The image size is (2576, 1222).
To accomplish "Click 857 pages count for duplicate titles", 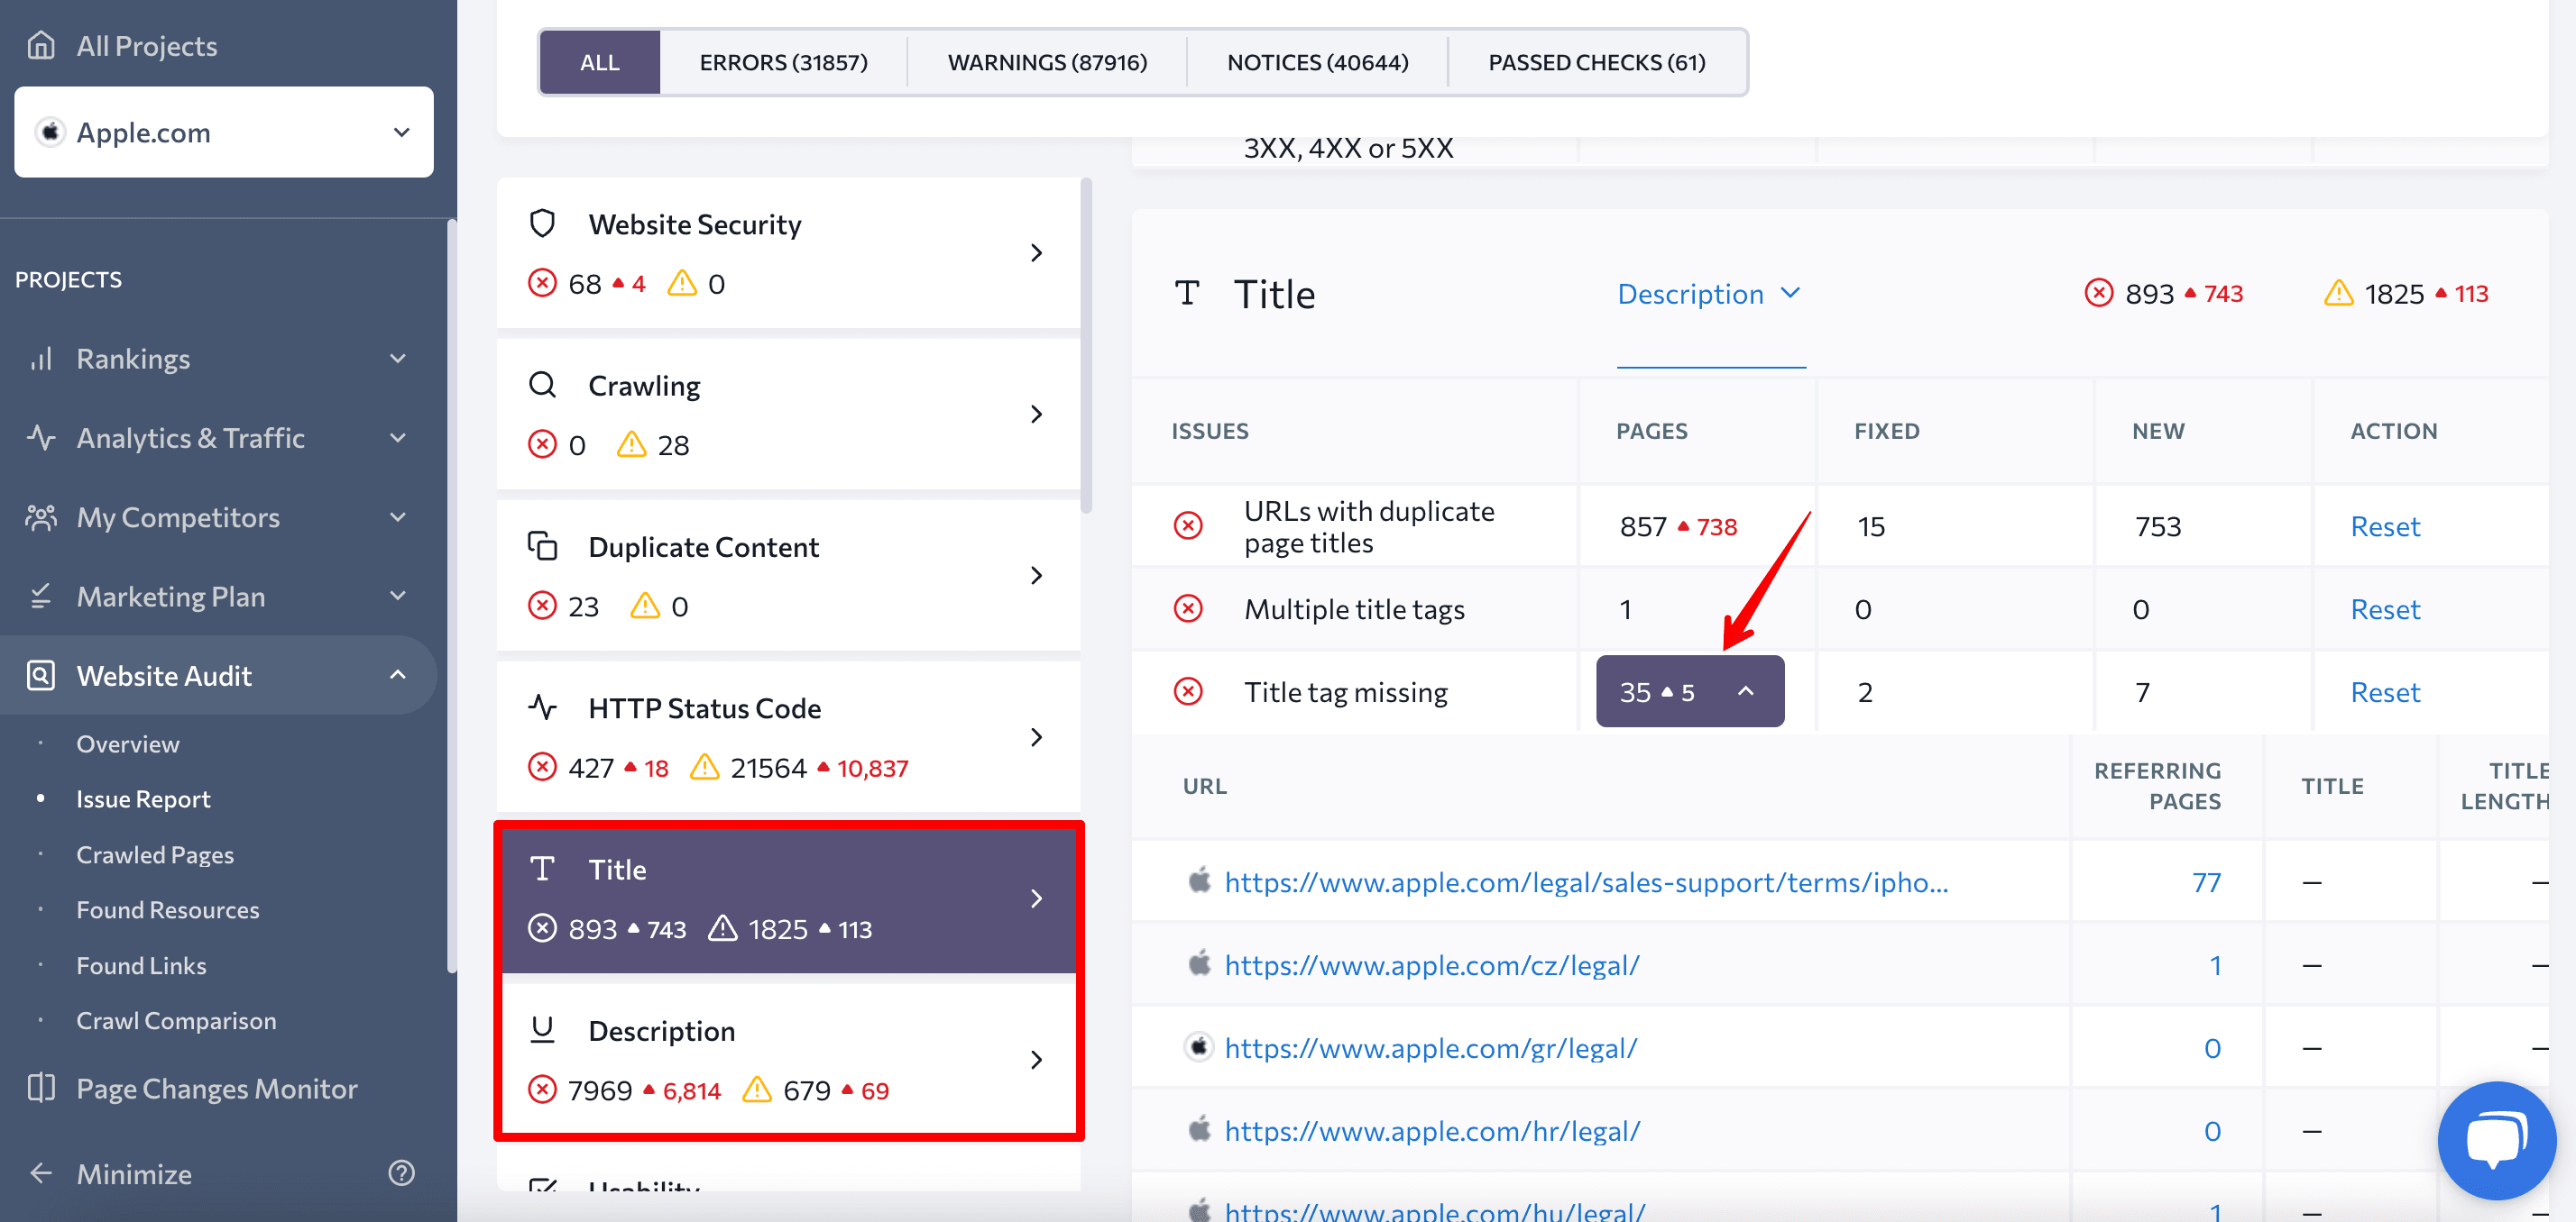I will [1643, 526].
